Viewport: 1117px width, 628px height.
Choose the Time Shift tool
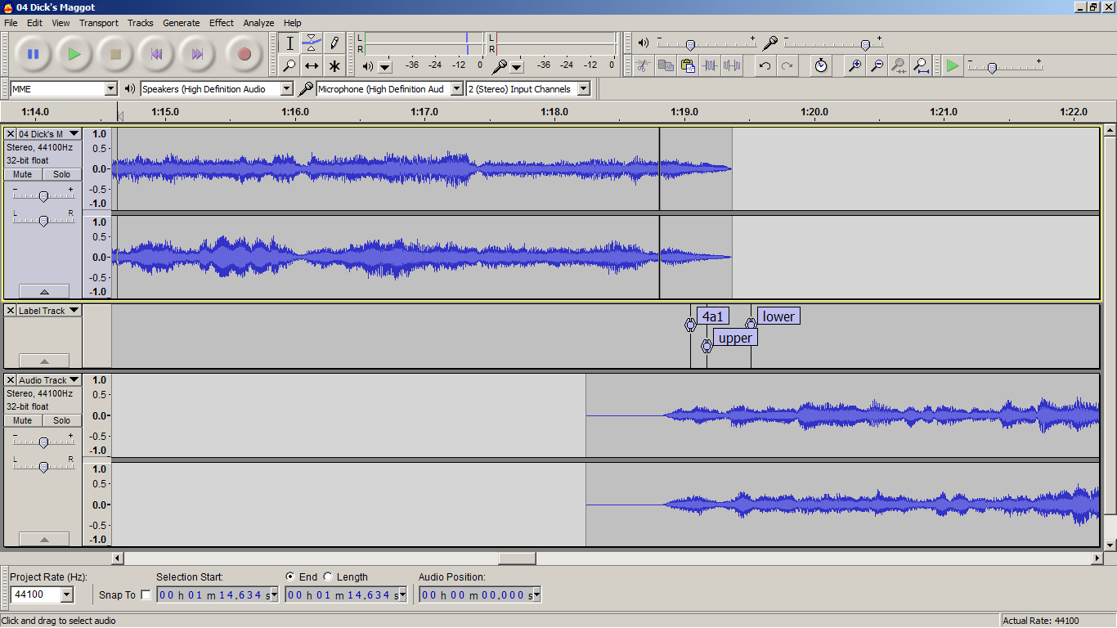(312, 66)
